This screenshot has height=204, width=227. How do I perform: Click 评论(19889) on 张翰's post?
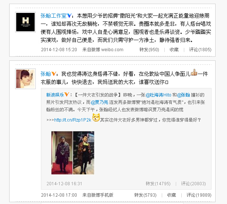199,195
